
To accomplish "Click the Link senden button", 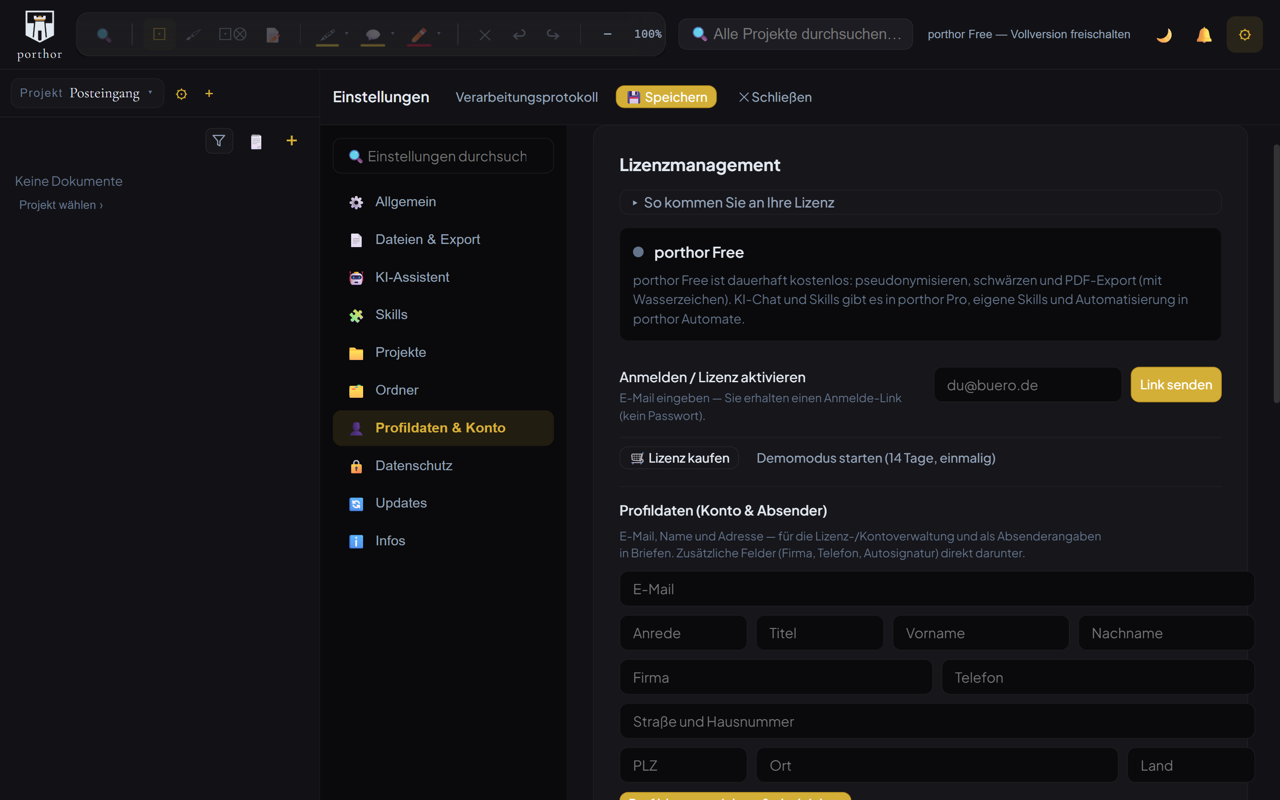I will click(x=1176, y=384).
